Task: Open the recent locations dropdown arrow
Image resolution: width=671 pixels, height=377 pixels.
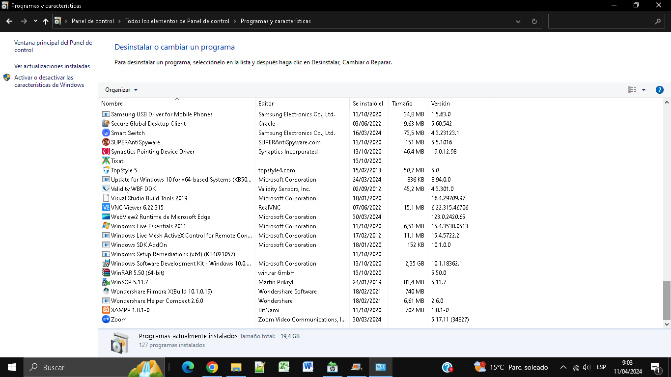Action: tap(35, 21)
